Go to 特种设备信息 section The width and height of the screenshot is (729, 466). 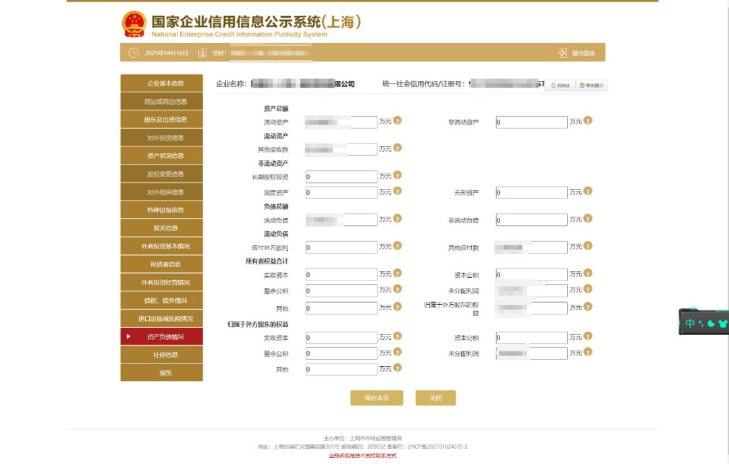(162, 210)
